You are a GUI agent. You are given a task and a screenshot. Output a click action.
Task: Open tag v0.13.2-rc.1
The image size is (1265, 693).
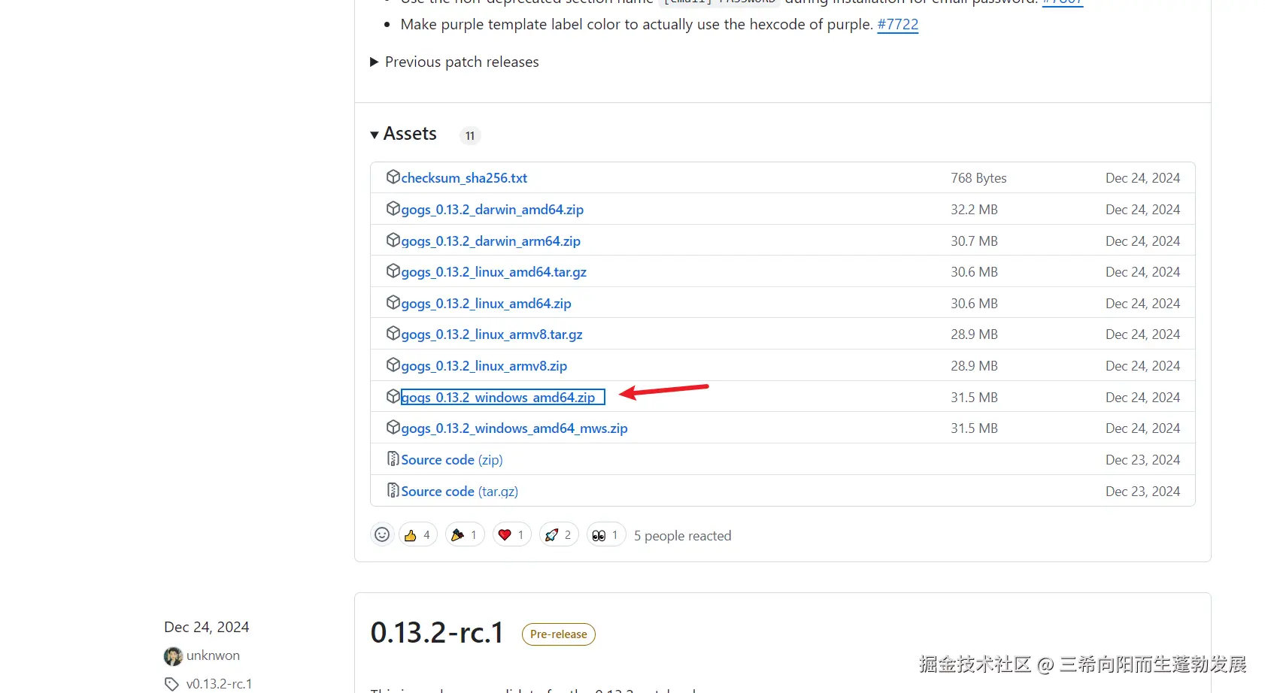(219, 684)
